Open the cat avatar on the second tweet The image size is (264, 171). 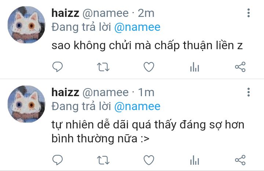tap(26, 104)
